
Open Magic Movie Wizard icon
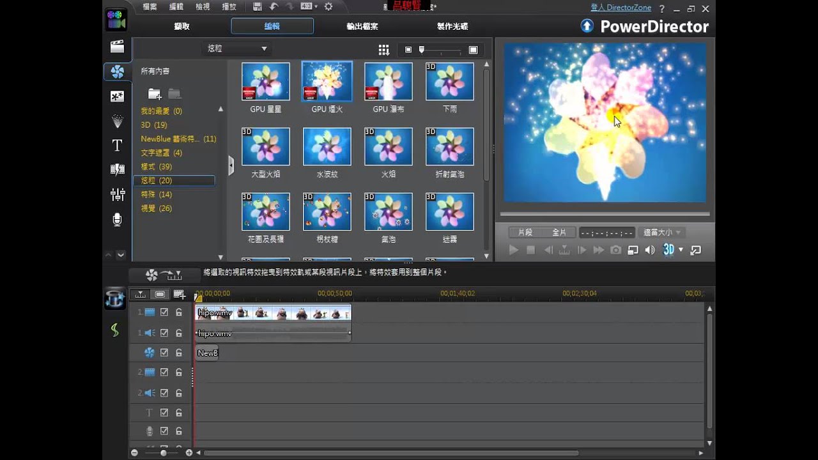pos(114,299)
